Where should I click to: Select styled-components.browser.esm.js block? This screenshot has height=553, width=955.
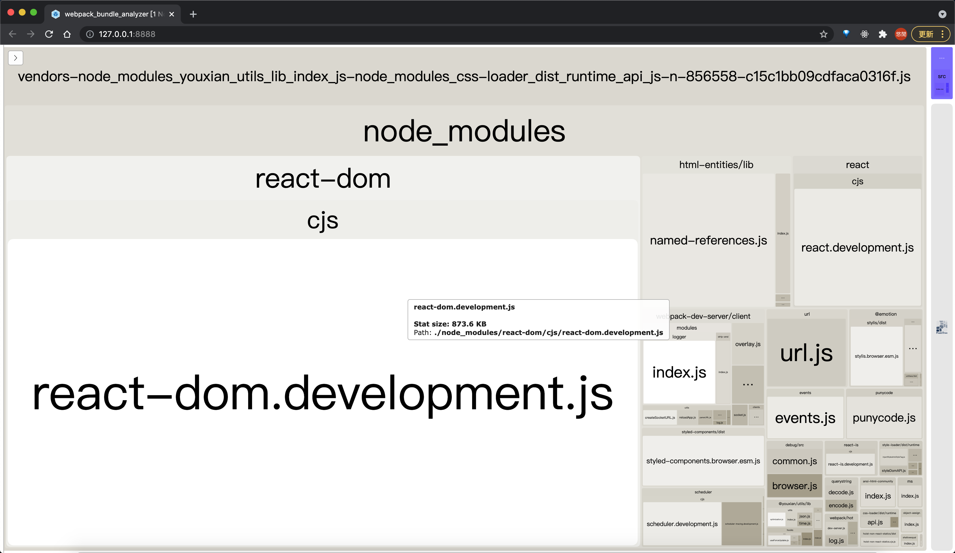[703, 461]
